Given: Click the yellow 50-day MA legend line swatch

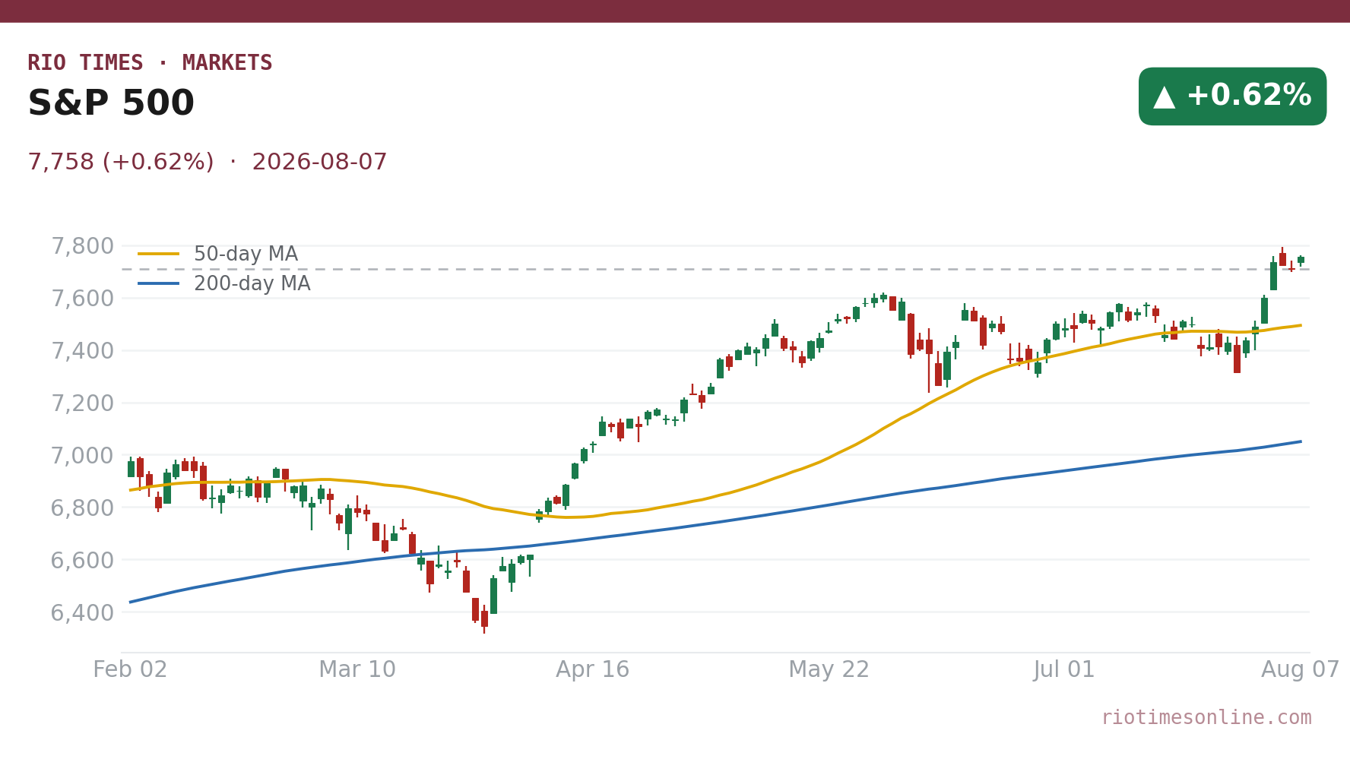Looking at the screenshot, I should (x=159, y=254).
